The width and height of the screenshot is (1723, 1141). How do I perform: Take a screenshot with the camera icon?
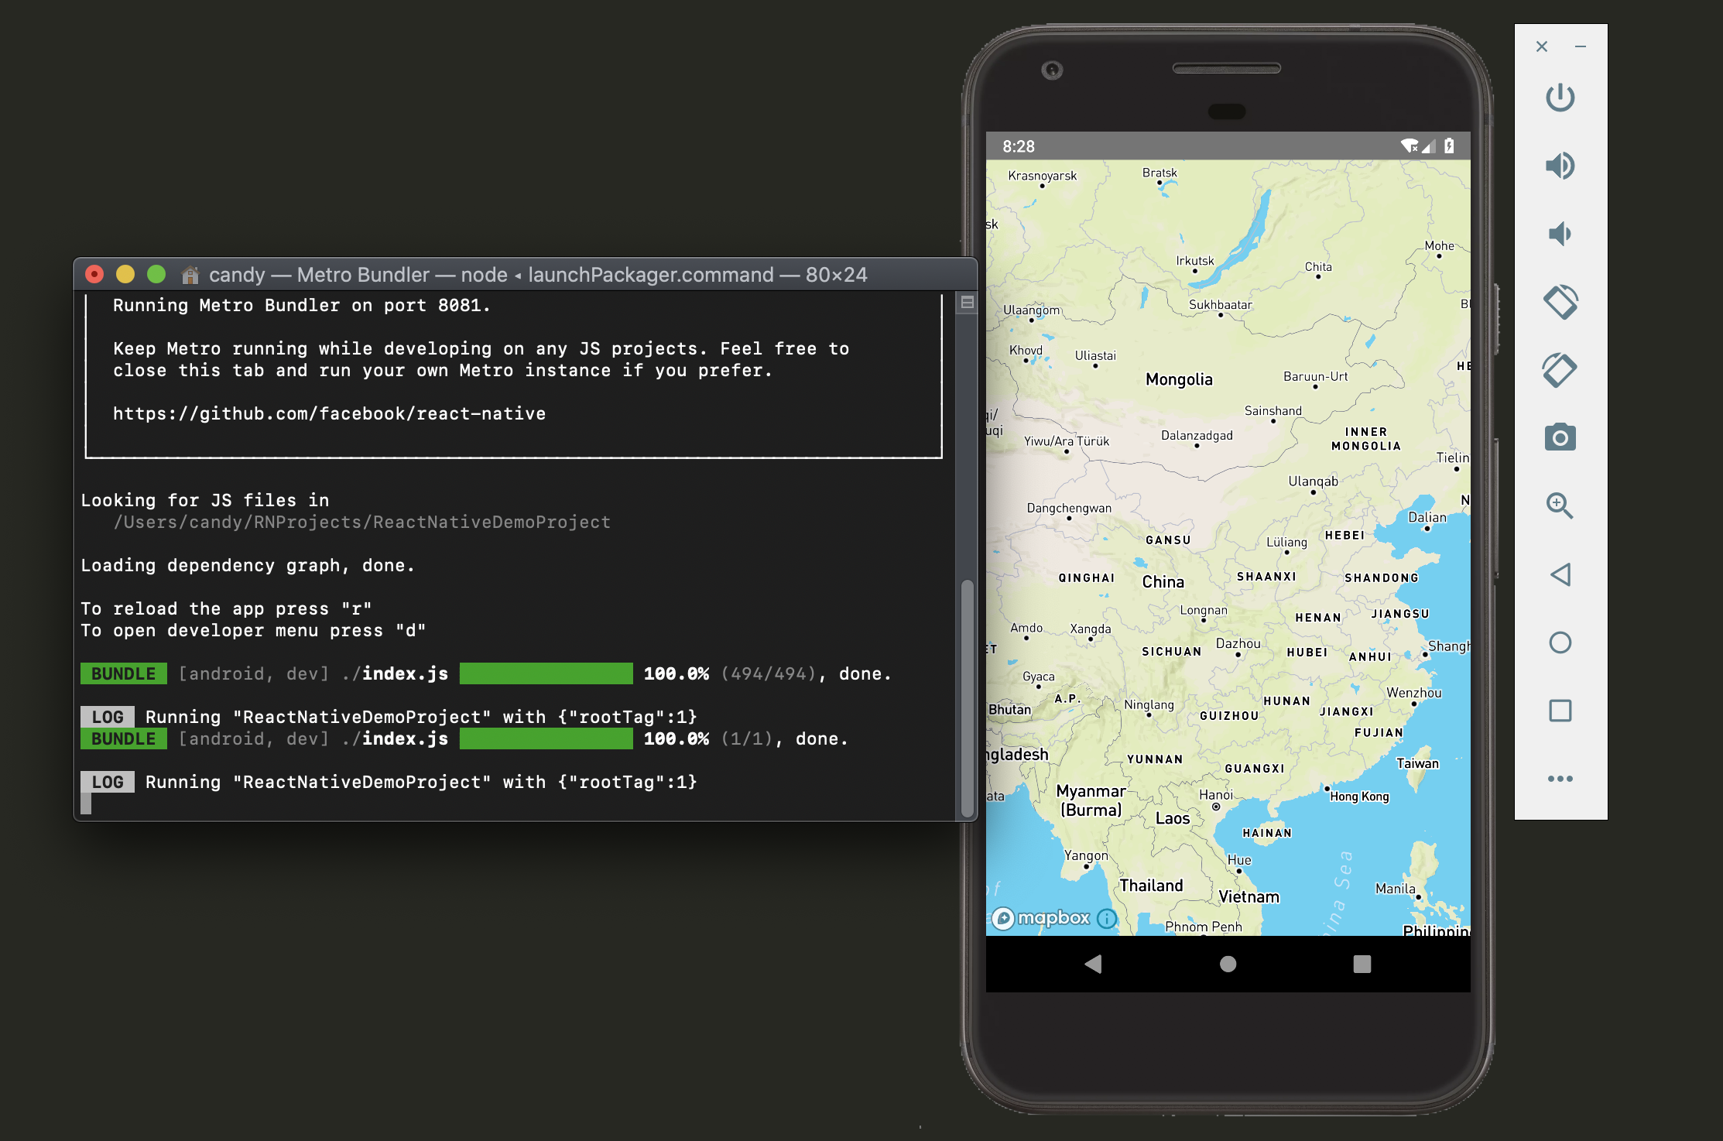point(1560,438)
